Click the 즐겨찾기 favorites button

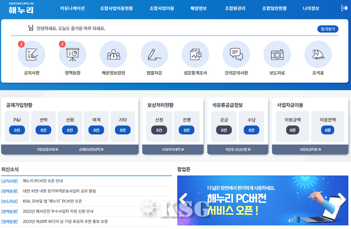point(328,29)
